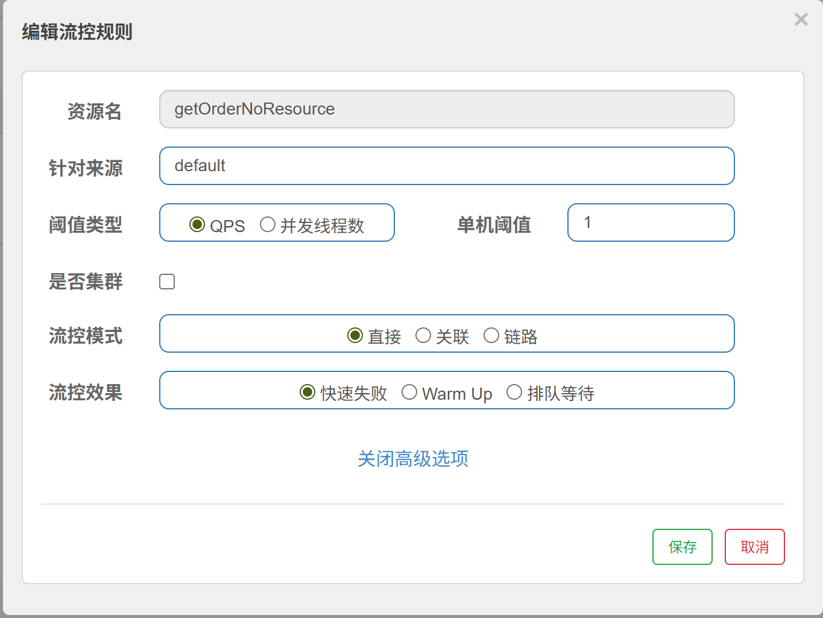Select 快速失败 as flow control effect

pos(307,392)
